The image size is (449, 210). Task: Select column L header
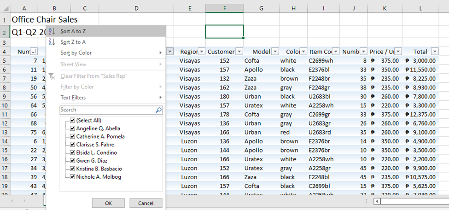420,8
